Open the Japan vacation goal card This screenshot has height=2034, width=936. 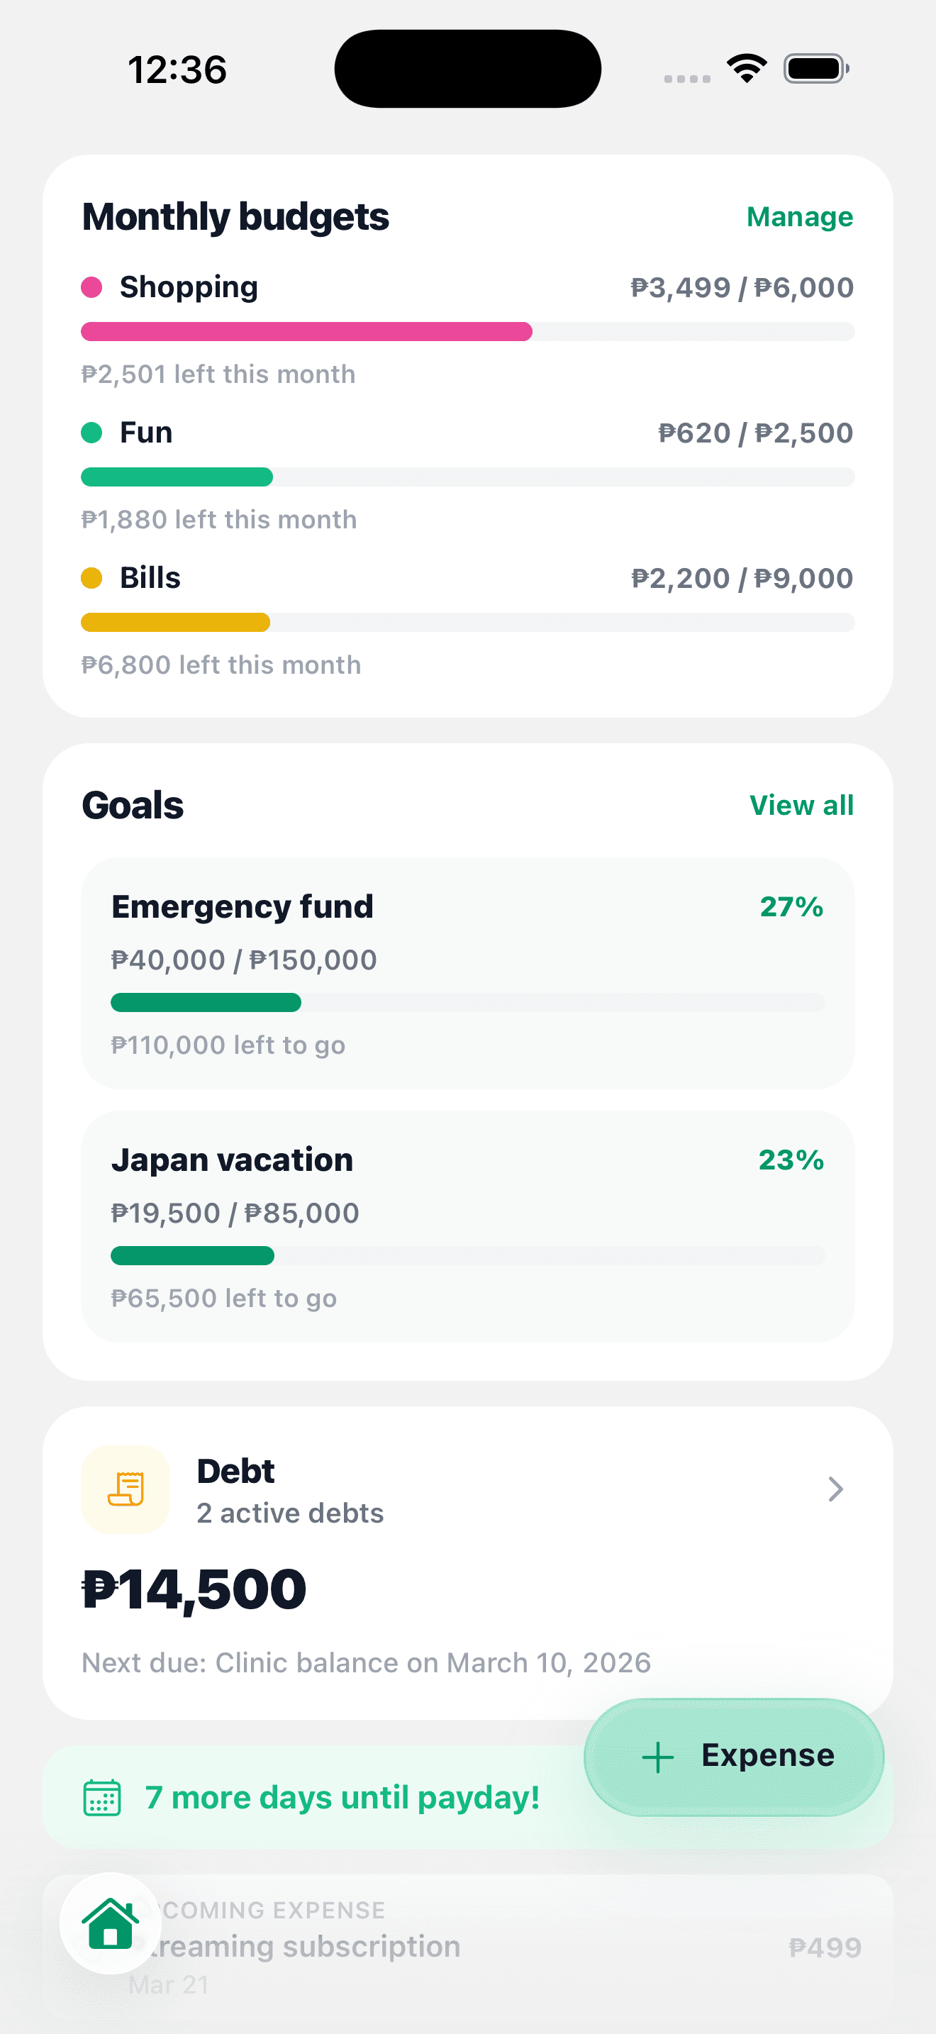[467, 1226]
